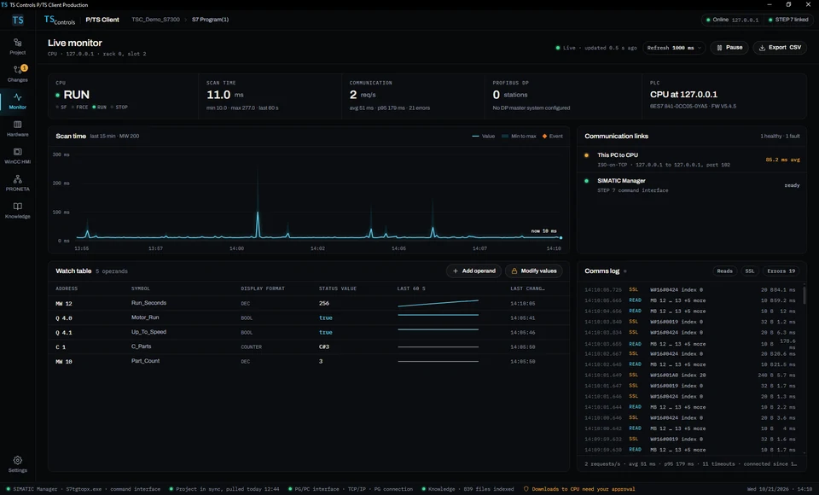Screen dimensions: 819x495
Task: Click the TS logo at top left
Action: click(x=18, y=20)
